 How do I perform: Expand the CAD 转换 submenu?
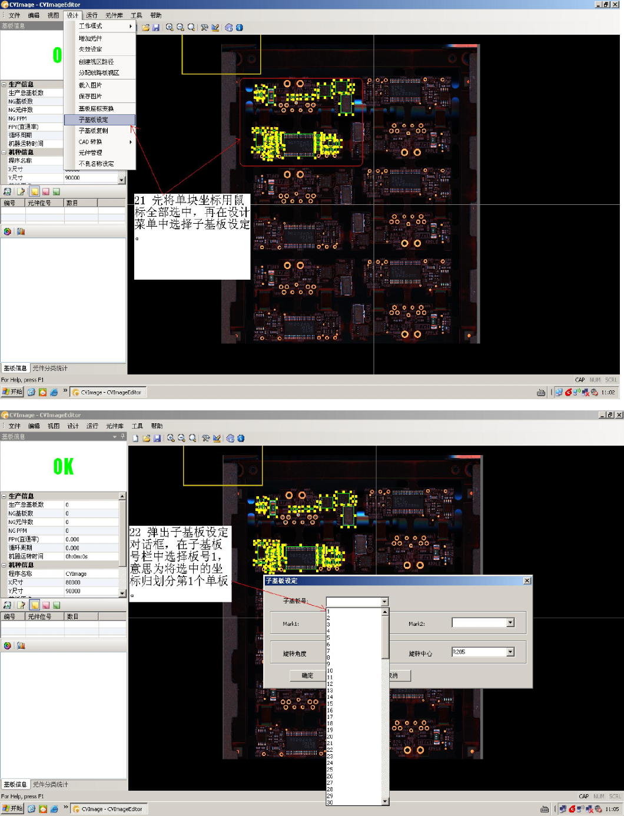tap(100, 142)
